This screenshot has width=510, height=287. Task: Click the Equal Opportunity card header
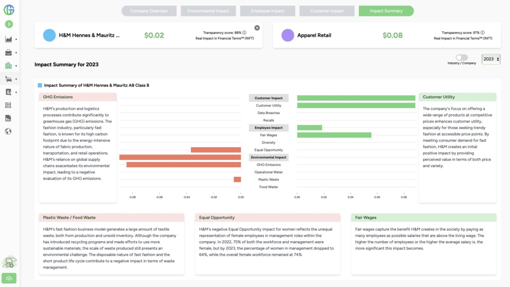[x=267, y=217]
